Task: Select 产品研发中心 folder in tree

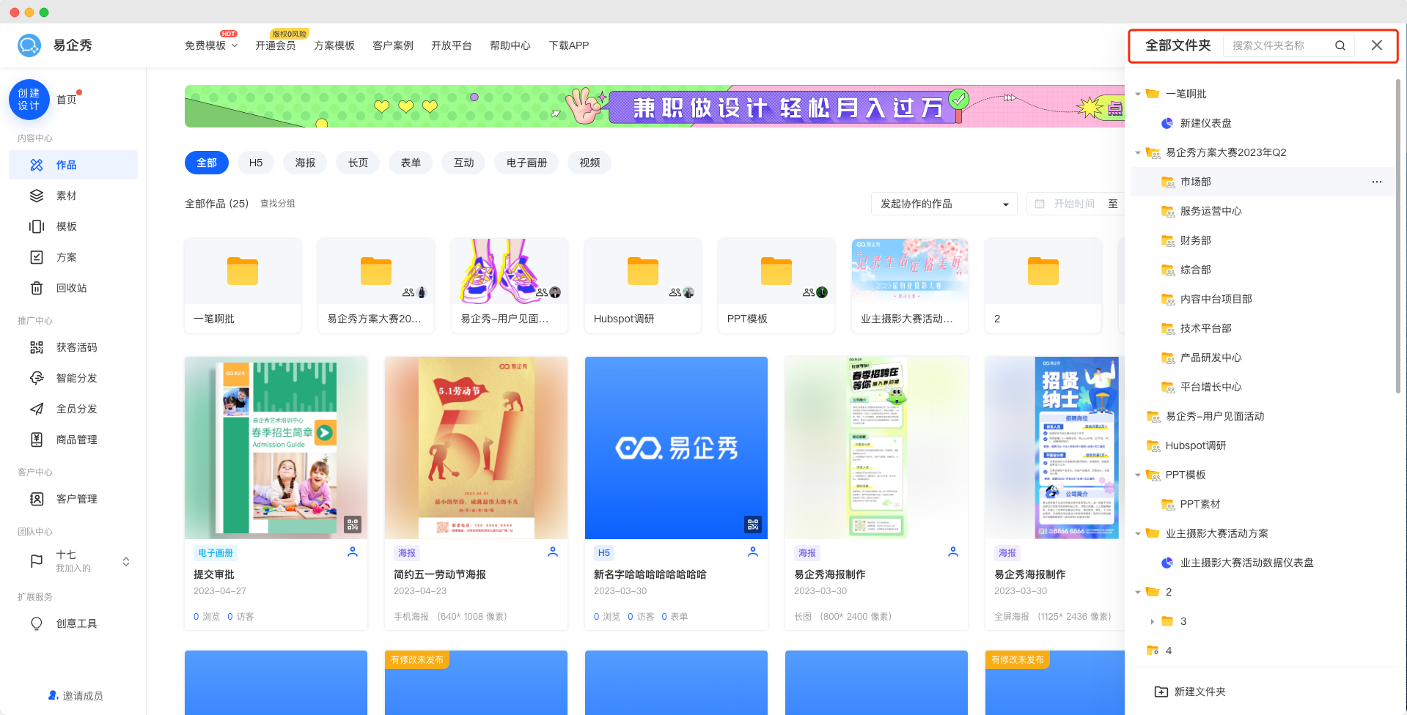Action: (1211, 357)
